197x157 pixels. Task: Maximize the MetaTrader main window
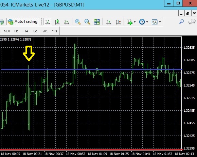[x=178, y=3]
